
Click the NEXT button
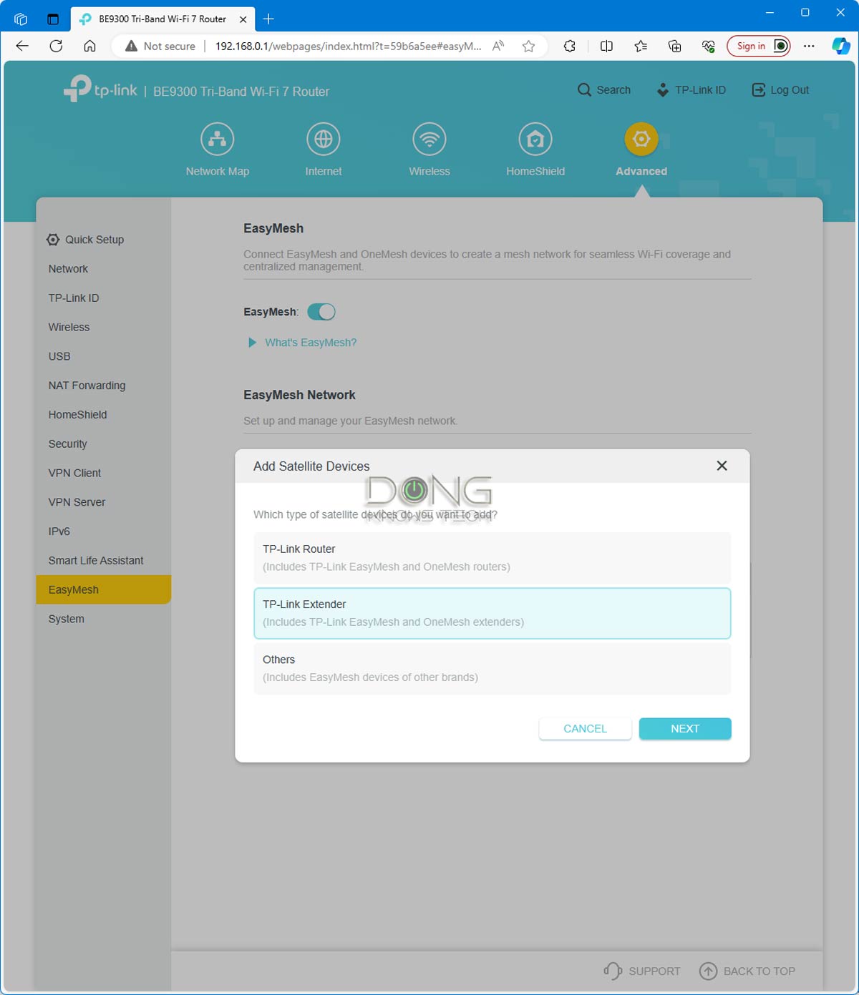click(684, 728)
